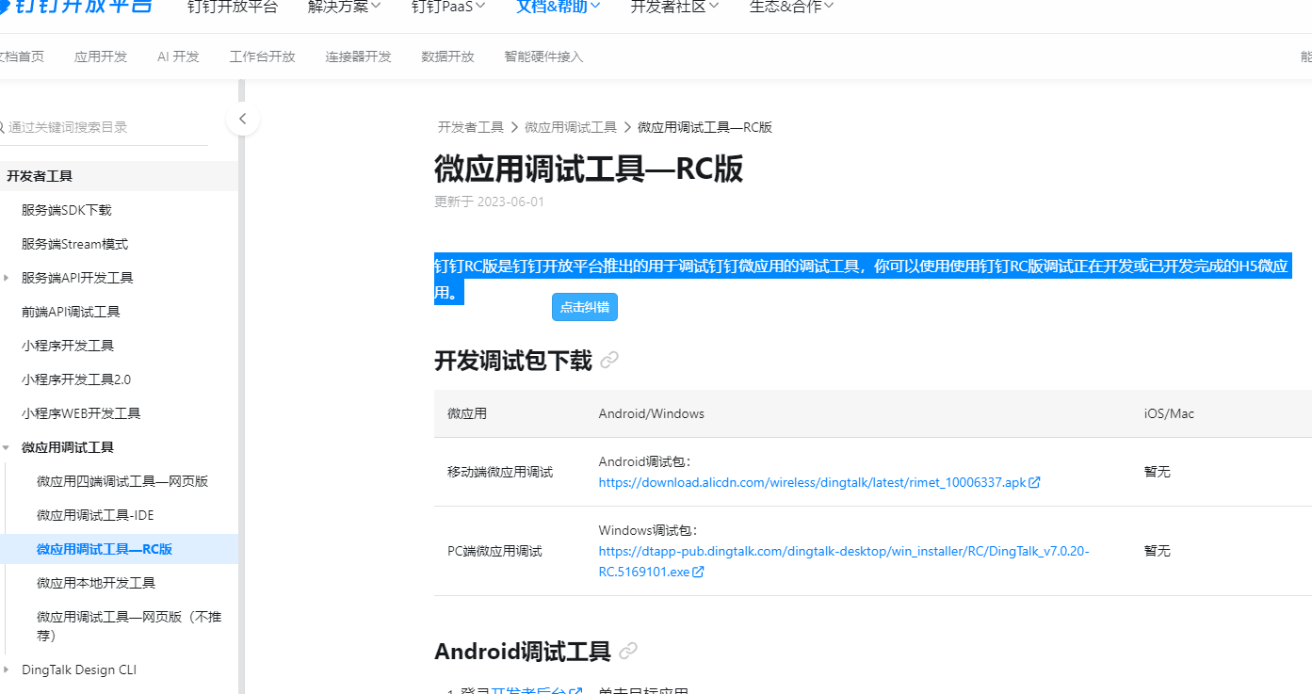This screenshot has width=1312, height=694.
Task: Open 小程序开发工具2.0 in the sidebar
Action: [x=76, y=379]
